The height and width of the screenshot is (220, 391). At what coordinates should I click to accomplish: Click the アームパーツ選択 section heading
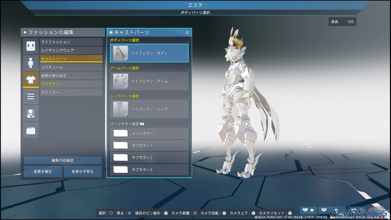point(124,68)
